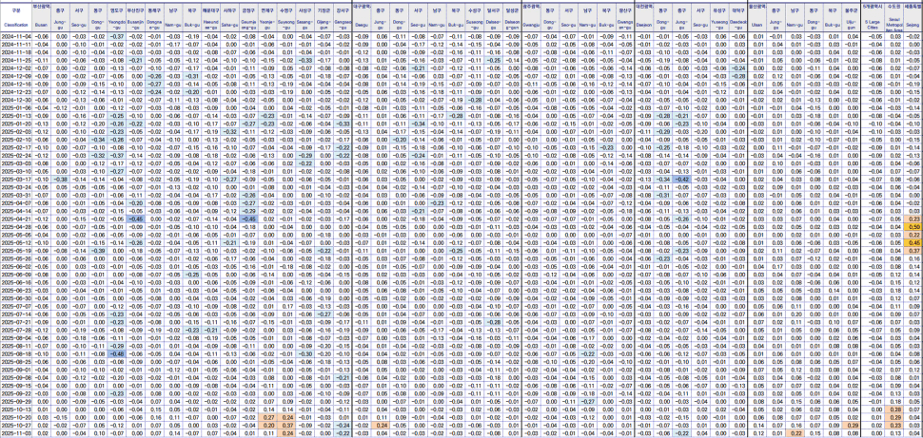The width and height of the screenshot is (923, 438).
Task: Select the Ulsan column header
Action: tap(757, 19)
